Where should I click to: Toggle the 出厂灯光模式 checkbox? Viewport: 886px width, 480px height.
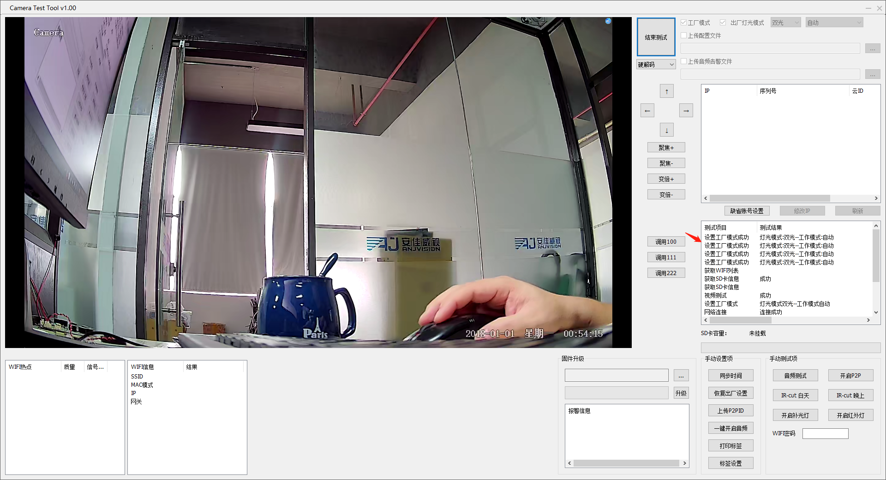[x=723, y=23]
